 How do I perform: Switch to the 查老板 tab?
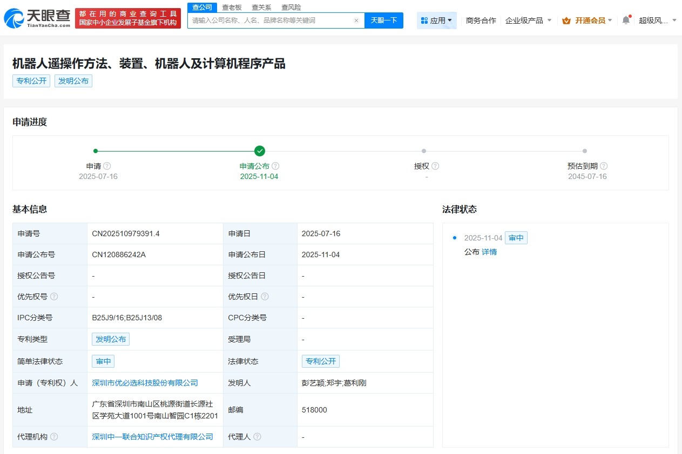(x=231, y=7)
